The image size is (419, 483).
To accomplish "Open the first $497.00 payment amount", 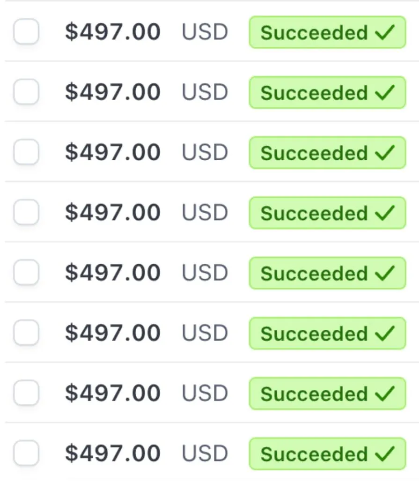I will (x=113, y=32).
